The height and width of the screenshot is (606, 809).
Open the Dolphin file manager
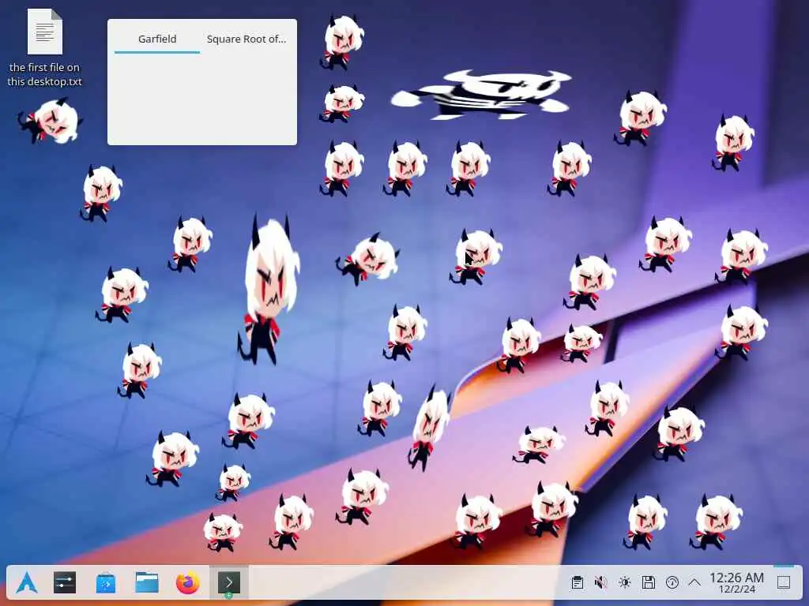pyautogui.click(x=147, y=583)
